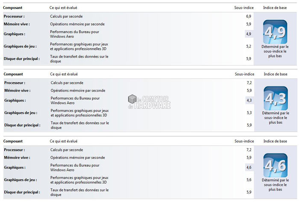
Task: Click the 5,2 Graphiques de jeu sub-score
Action: (x=249, y=46)
